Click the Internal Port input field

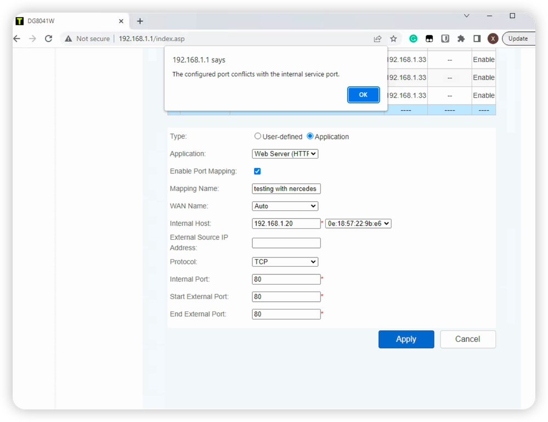coord(286,279)
